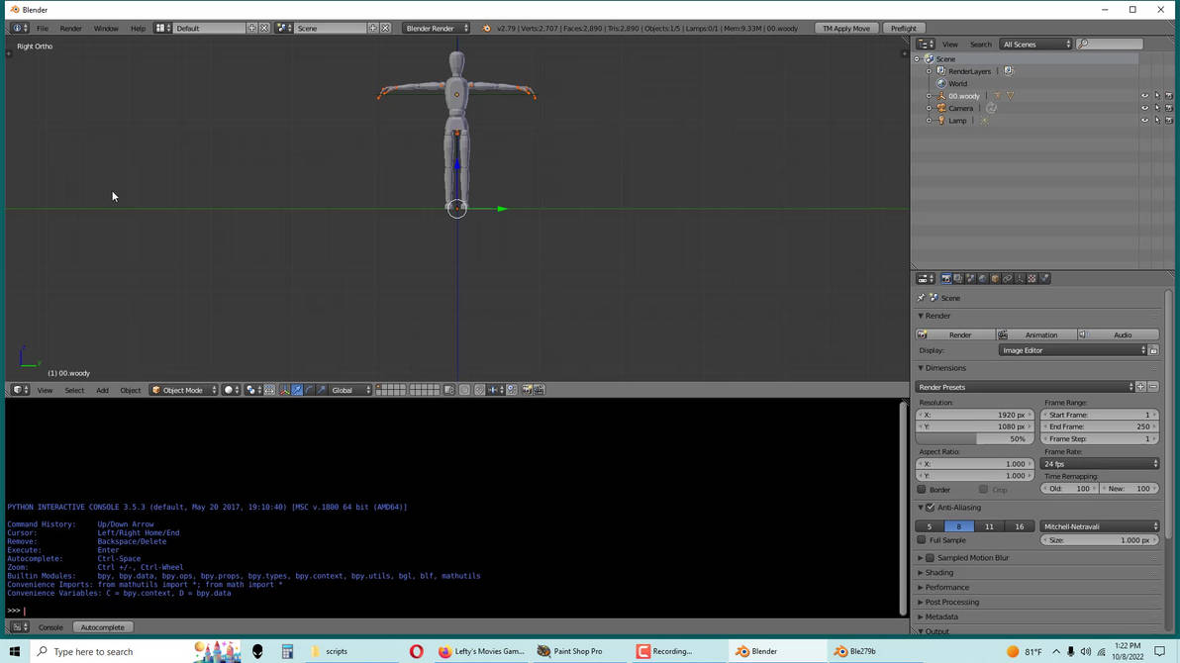Open the Render menu
The height and width of the screenshot is (663, 1180).
[x=70, y=28]
